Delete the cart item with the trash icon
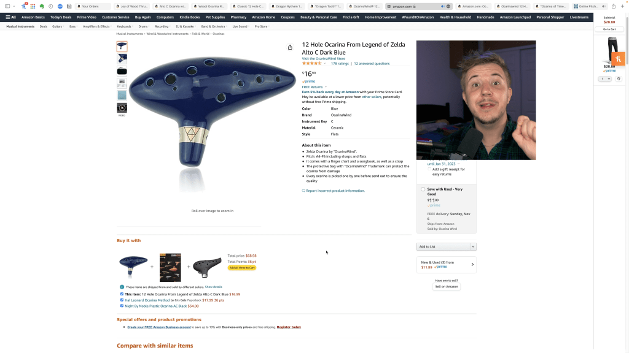The height and width of the screenshot is (353, 629). click(619, 79)
